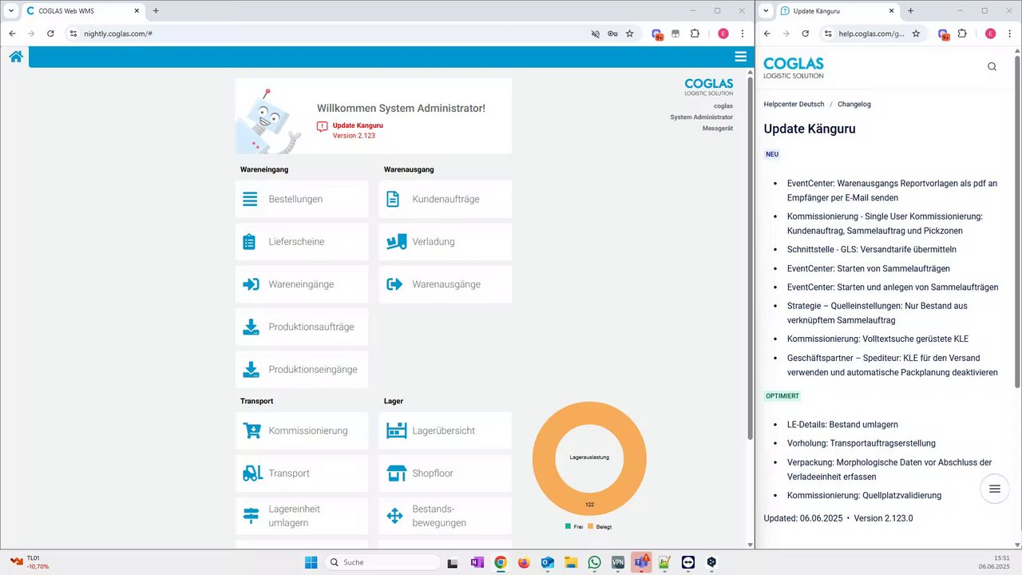This screenshot has width=1022, height=575.
Task: Open tab search dropdown in Helpcenter window
Action: pos(767,10)
